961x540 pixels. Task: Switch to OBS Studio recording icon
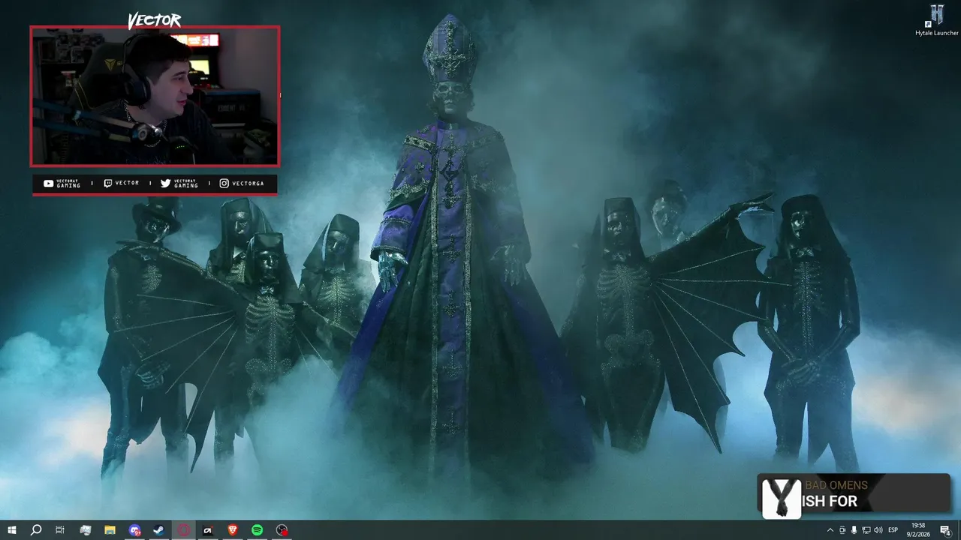click(282, 530)
